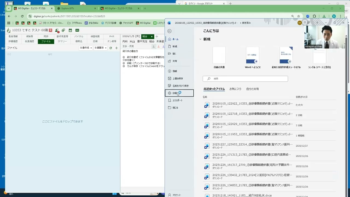This screenshot has width=350, height=197.
Task: Open 初めての目次作成チュートリアル template
Action: tap(286, 55)
